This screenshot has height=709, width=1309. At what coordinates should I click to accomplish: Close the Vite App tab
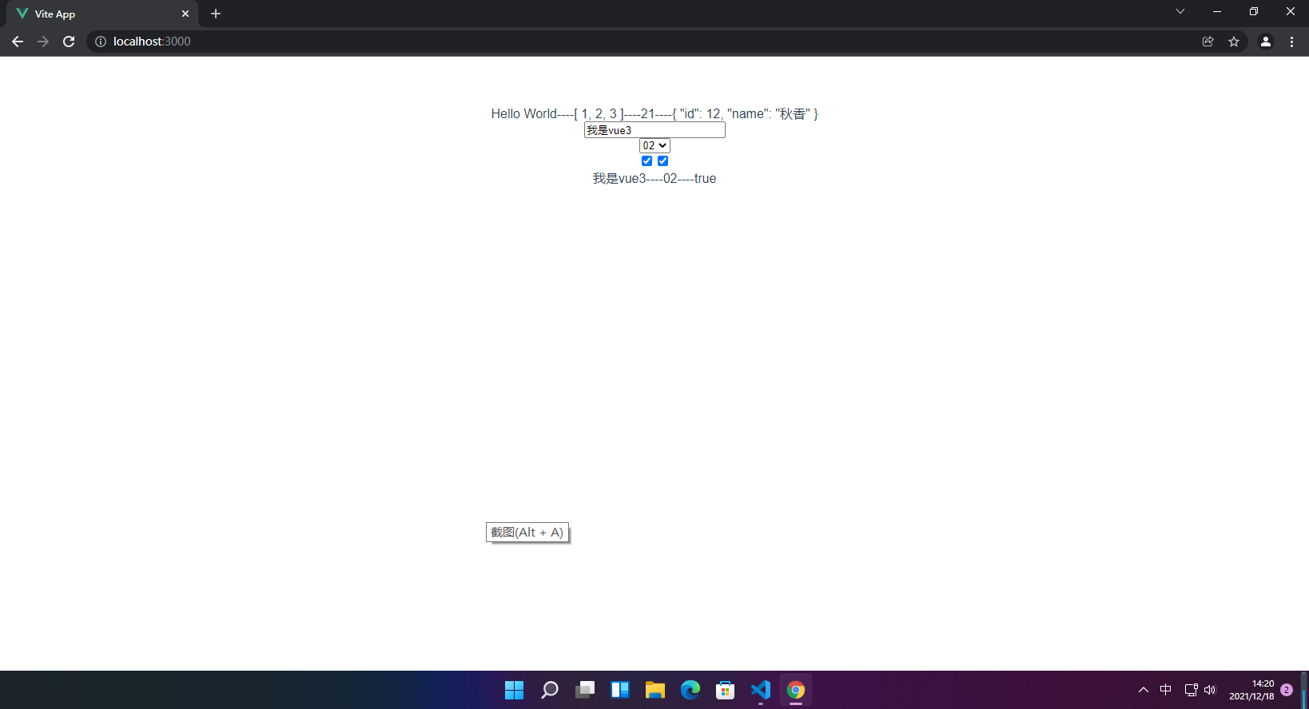pyautogui.click(x=185, y=14)
